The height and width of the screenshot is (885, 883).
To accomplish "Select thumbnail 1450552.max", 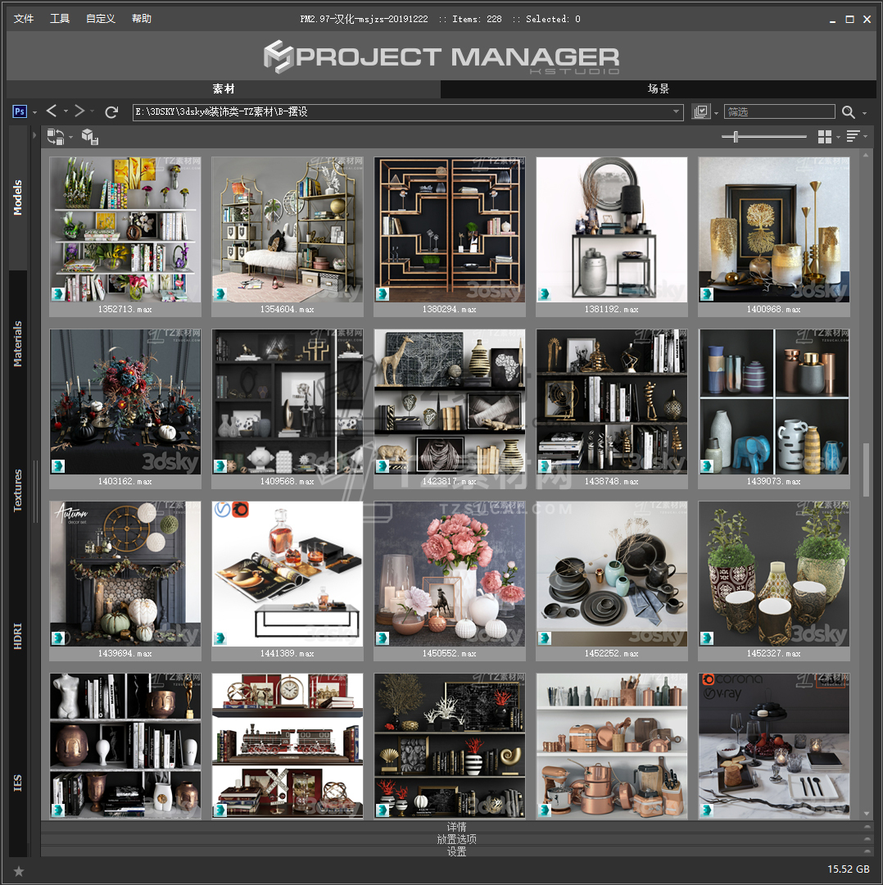I will click(450, 580).
